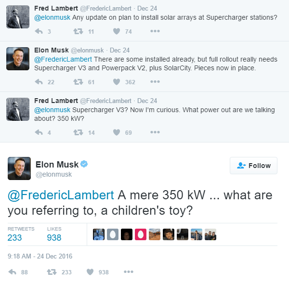Open more options on Elon's Supercharger V3 tweet
The image size is (289, 284).
[x=155, y=82]
